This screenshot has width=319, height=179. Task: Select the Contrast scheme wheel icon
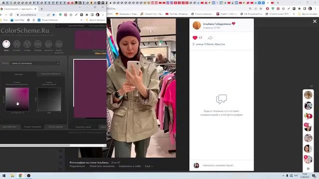point(16,44)
